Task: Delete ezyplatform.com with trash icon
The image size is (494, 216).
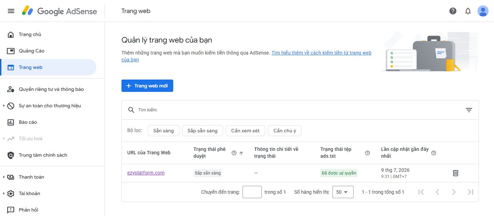Action: pos(456,173)
